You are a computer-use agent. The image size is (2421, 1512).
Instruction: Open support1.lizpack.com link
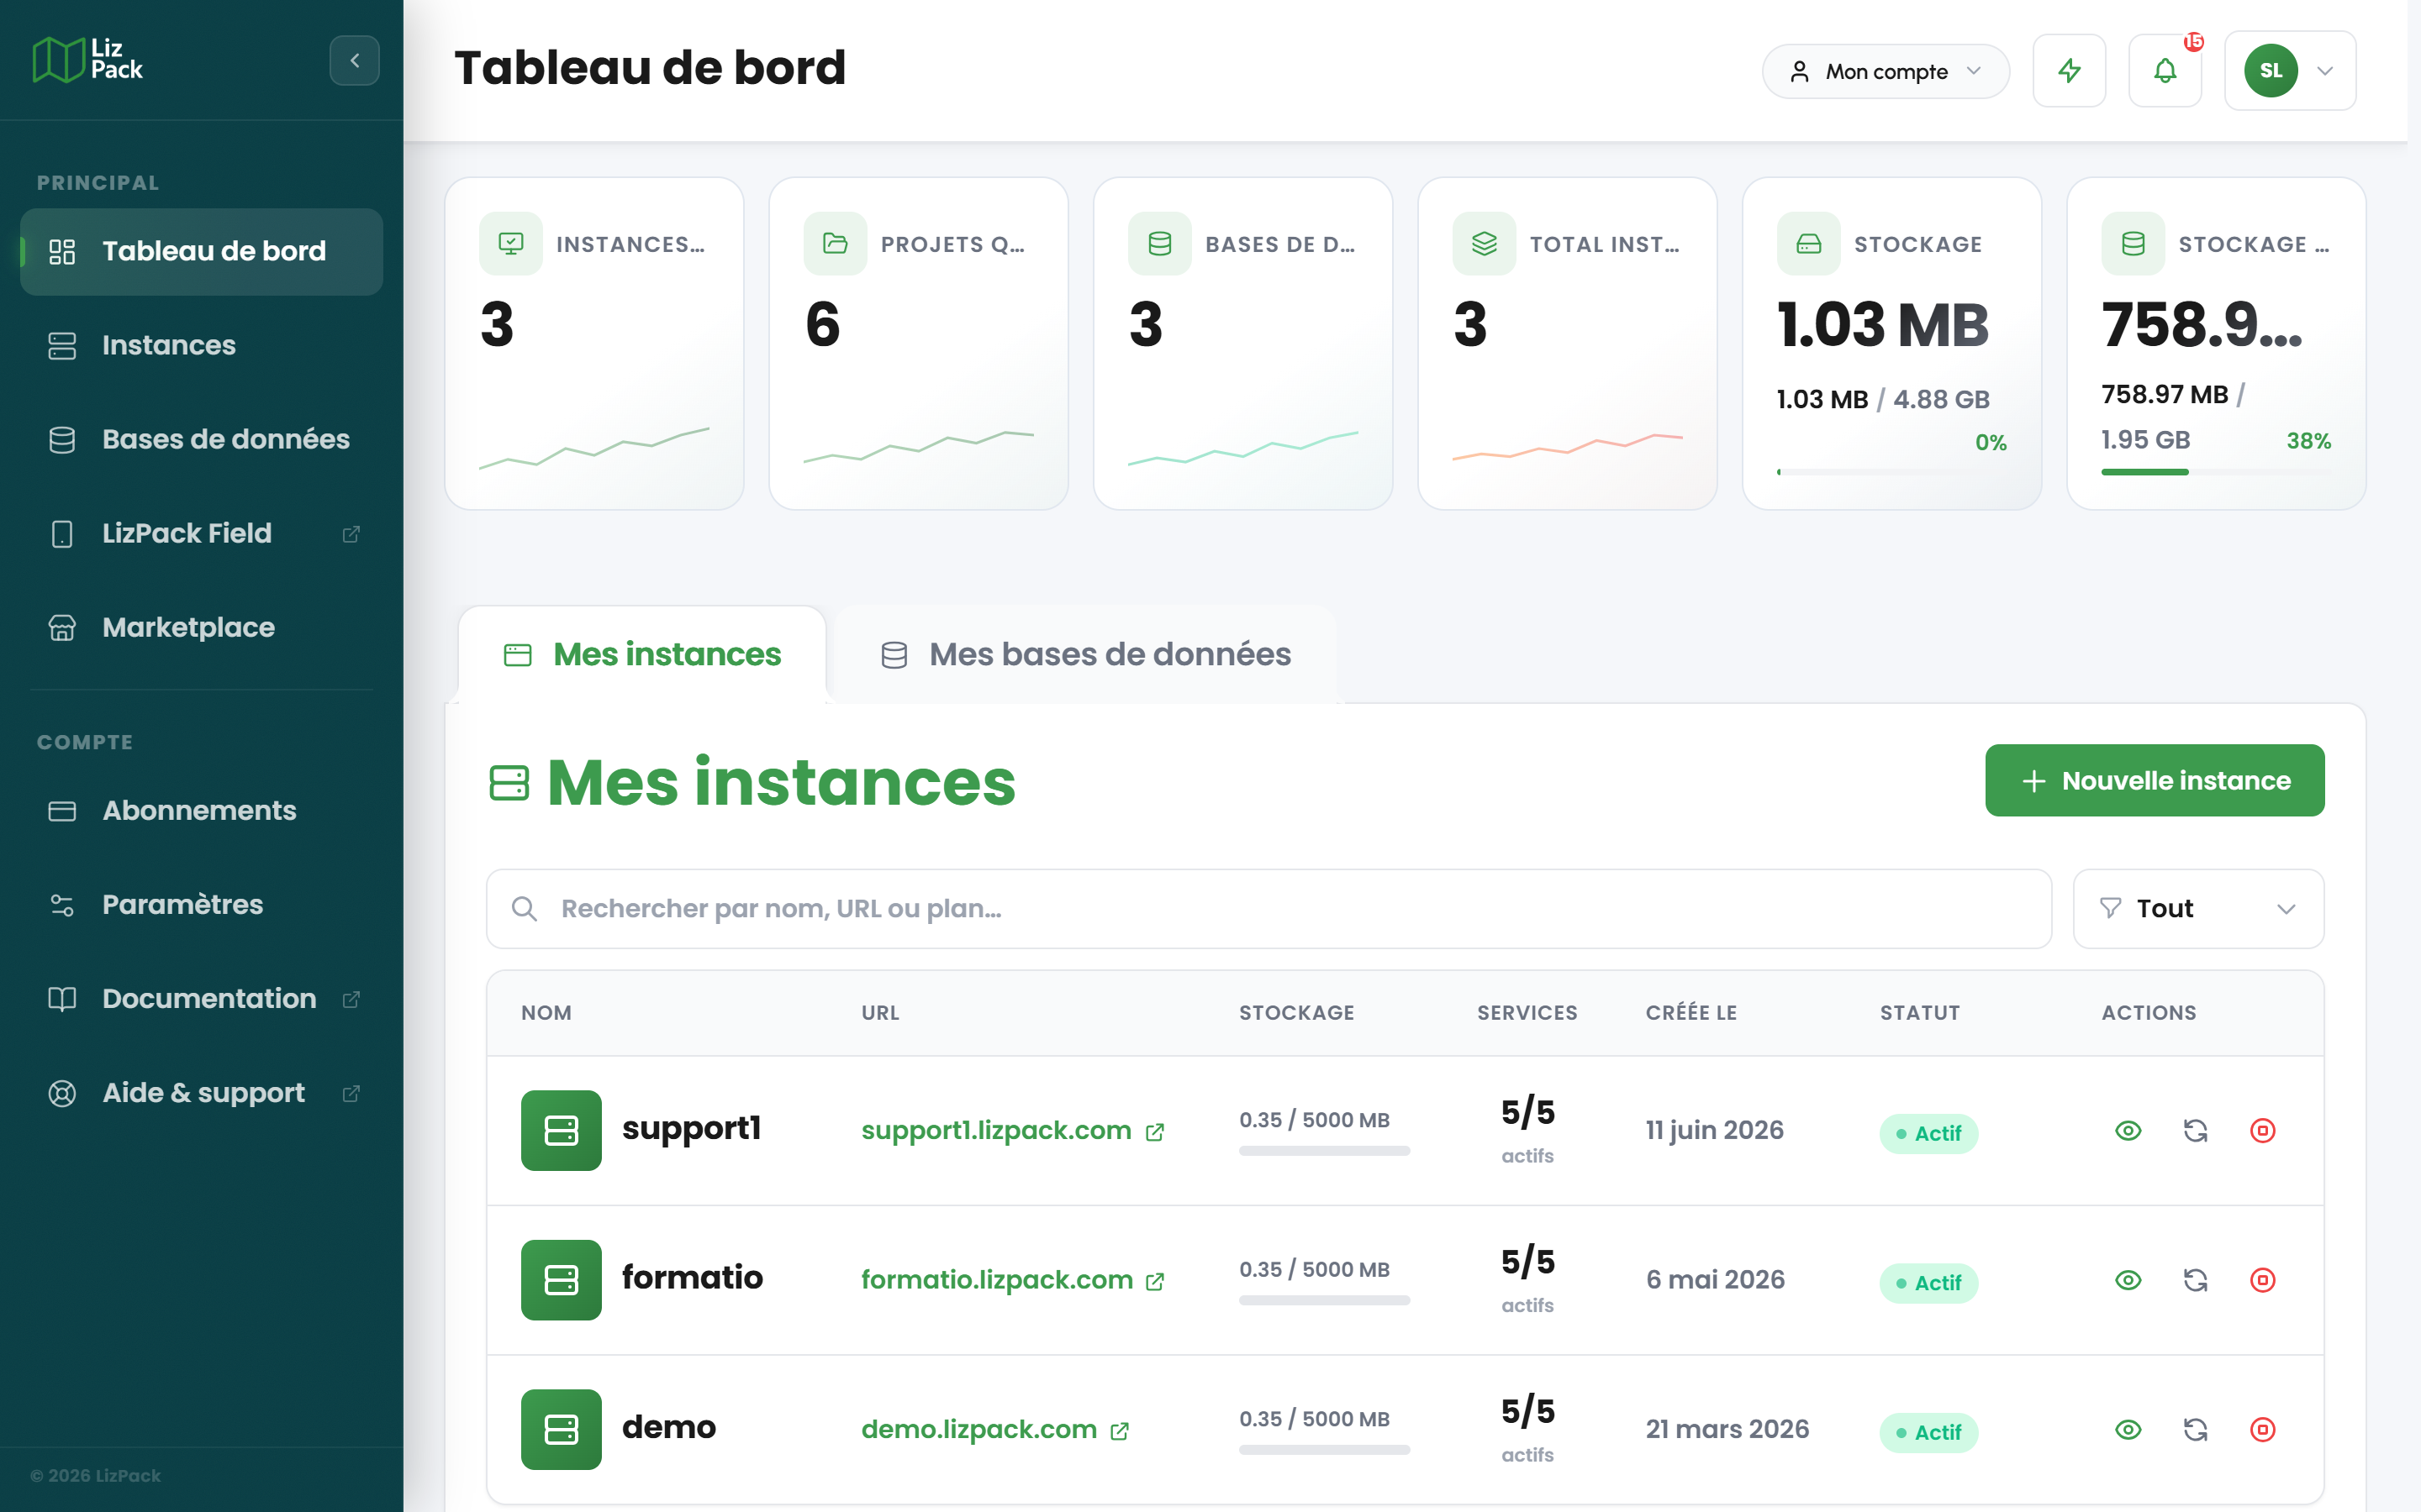coord(995,1130)
